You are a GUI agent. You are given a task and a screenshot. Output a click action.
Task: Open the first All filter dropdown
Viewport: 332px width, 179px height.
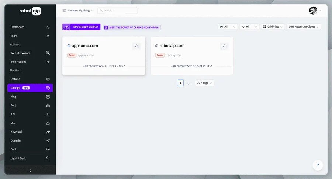(x=228, y=26)
